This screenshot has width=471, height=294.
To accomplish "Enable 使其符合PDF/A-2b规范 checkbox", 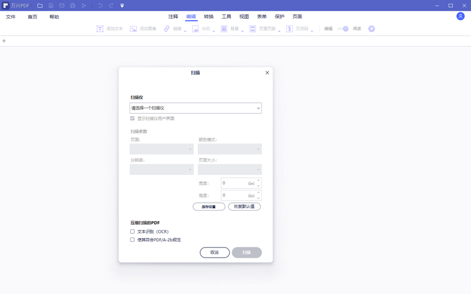I will point(132,239).
